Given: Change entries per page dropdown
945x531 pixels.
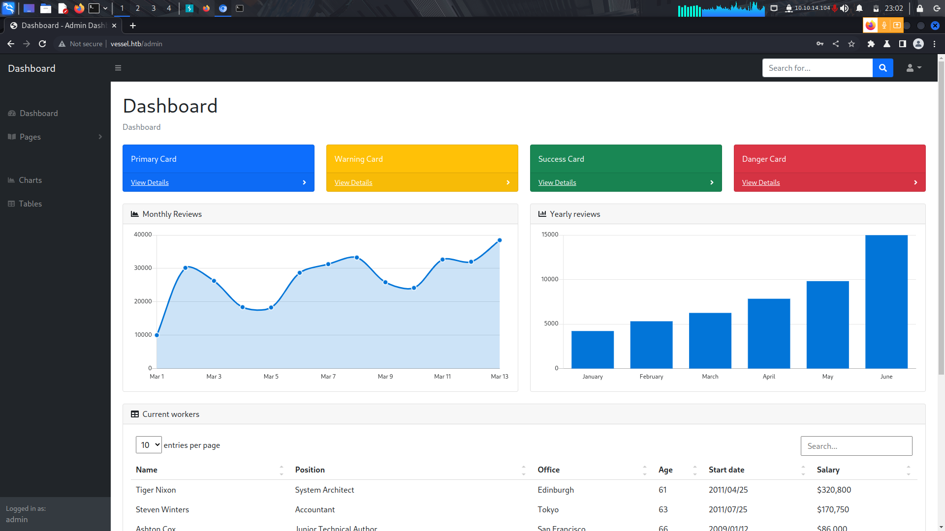Looking at the screenshot, I should coord(149,445).
